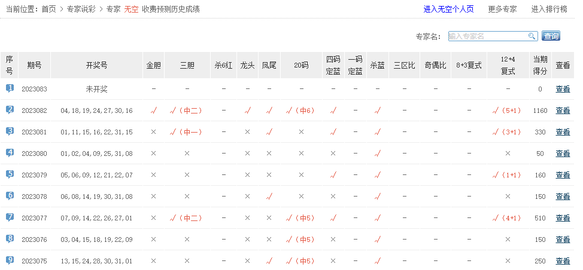The image size is (583, 270).
Task: Click the number 1 row badge icon
Action: [x=10, y=88]
